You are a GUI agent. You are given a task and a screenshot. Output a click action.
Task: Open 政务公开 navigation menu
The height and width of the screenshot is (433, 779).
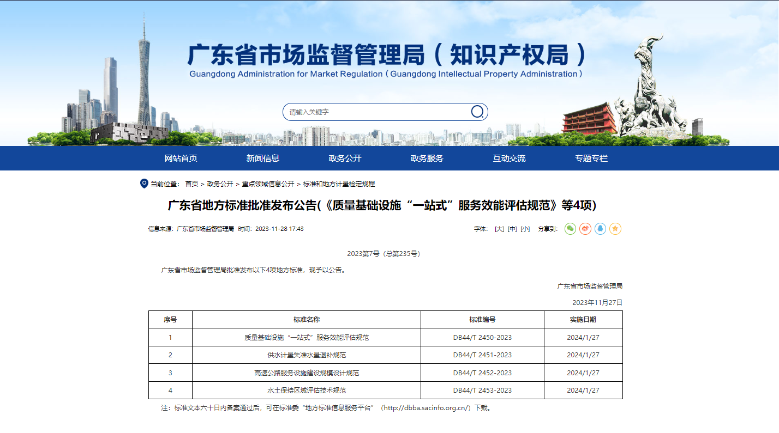pyautogui.click(x=345, y=158)
